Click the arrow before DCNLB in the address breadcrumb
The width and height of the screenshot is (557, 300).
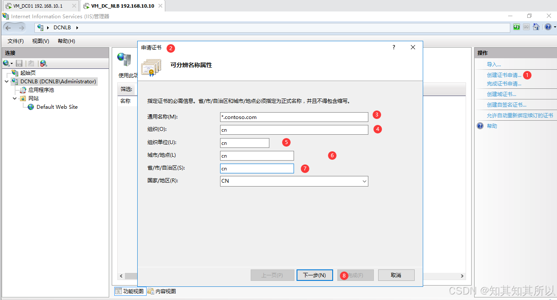(x=48, y=28)
